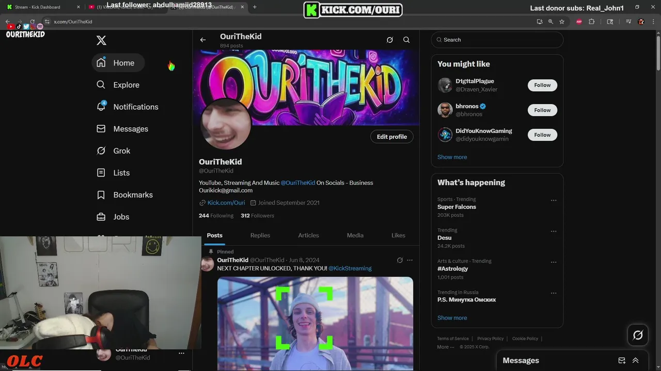Image resolution: width=661 pixels, height=371 pixels.
Task: Show more under You might like
Action: pos(452,157)
